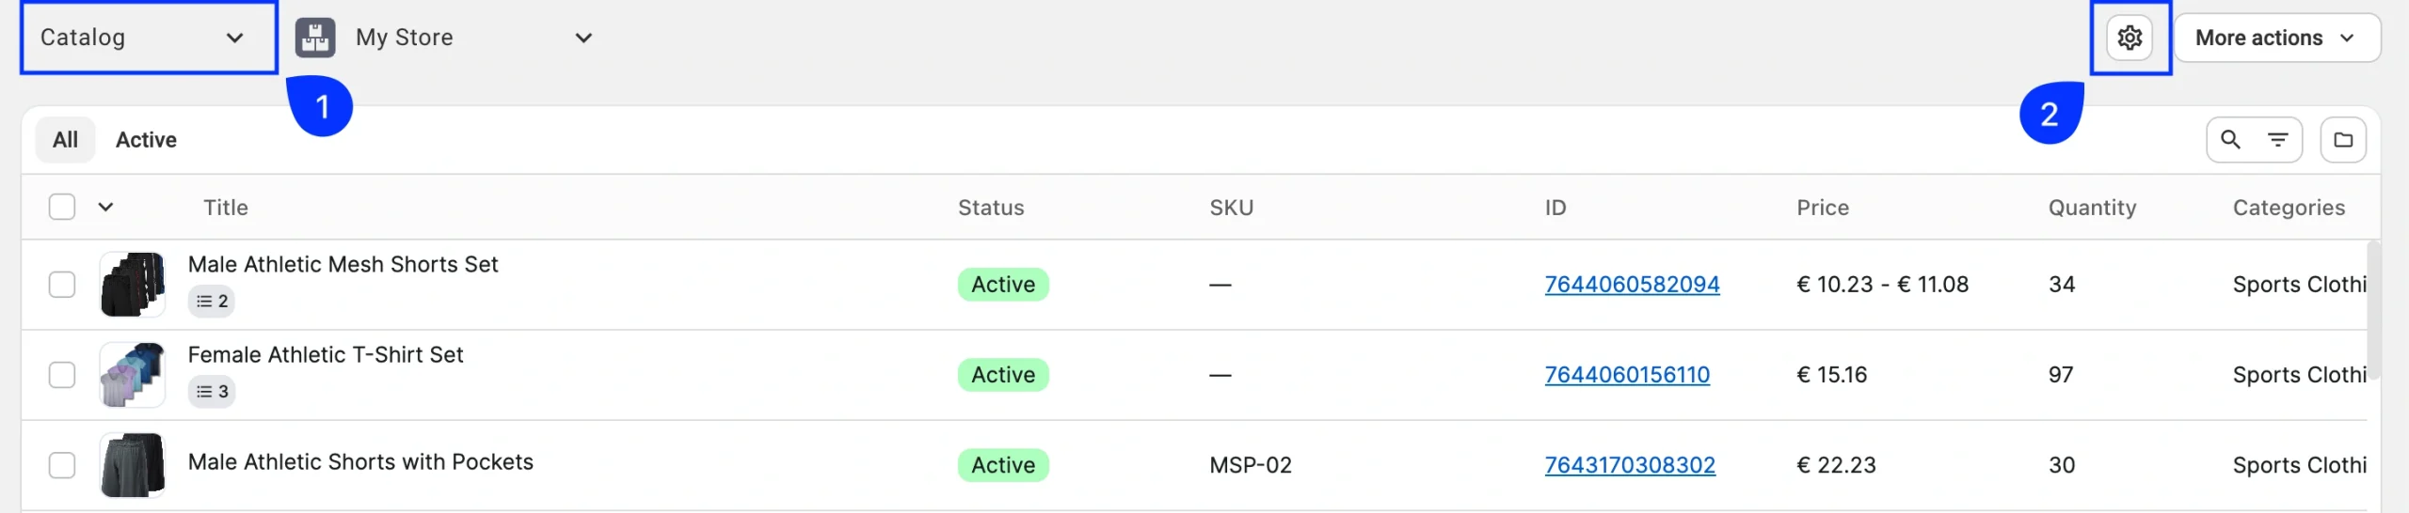Select the Male Athletic Mesh Shorts Set checkbox

62,285
